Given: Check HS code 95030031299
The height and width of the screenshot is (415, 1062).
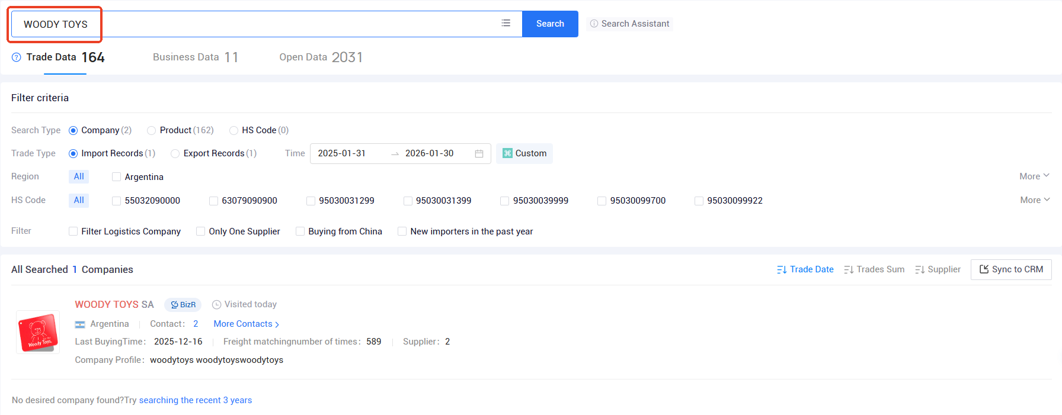Looking at the screenshot, I should point(311,201).
